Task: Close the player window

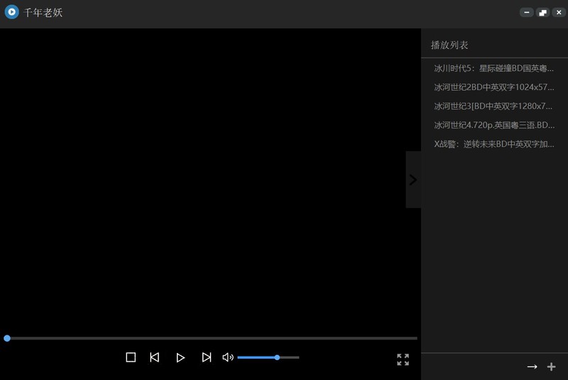Action: [559, 12]
